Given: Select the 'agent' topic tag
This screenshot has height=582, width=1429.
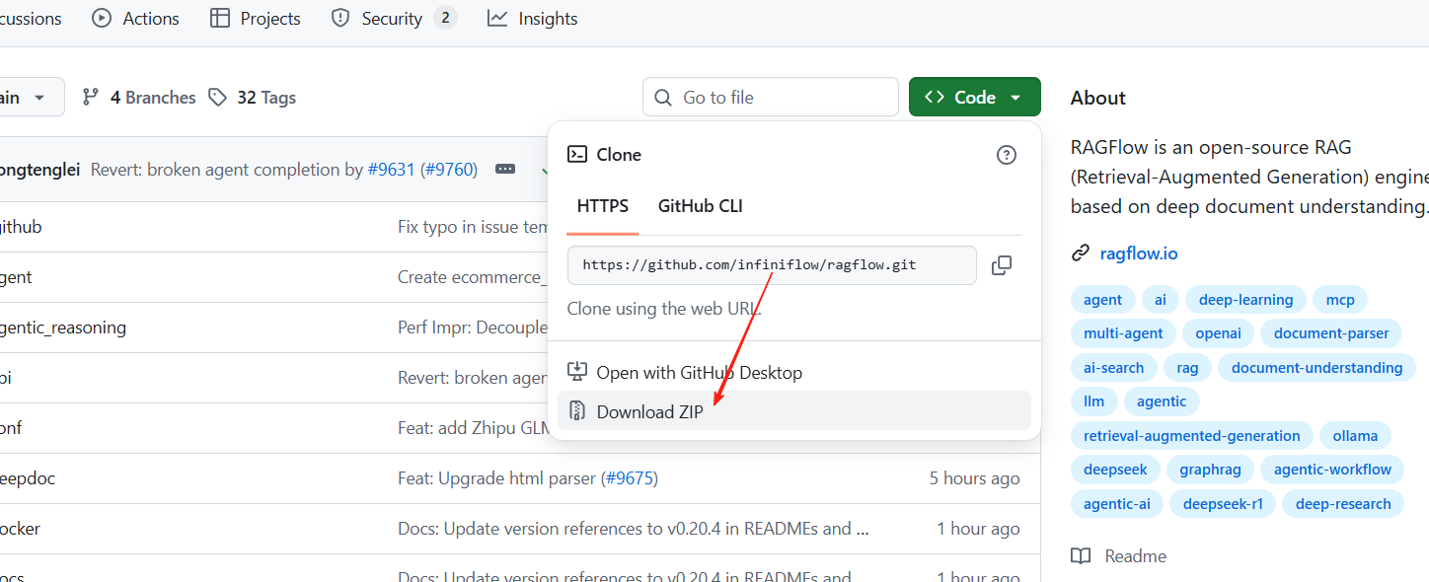Looking at the screenshot, I should pyautogui.click(x=1102, y=300).
